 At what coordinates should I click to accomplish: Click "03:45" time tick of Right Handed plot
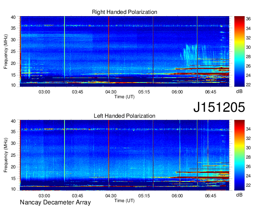click(x=78, y=92)
